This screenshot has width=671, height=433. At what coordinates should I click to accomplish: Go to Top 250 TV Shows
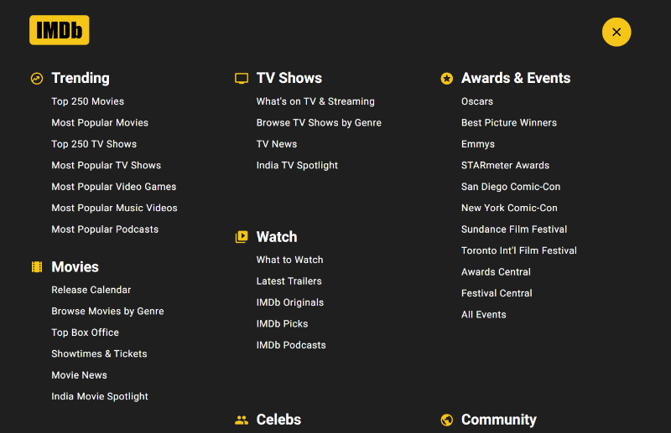click(x=94, y=144)
